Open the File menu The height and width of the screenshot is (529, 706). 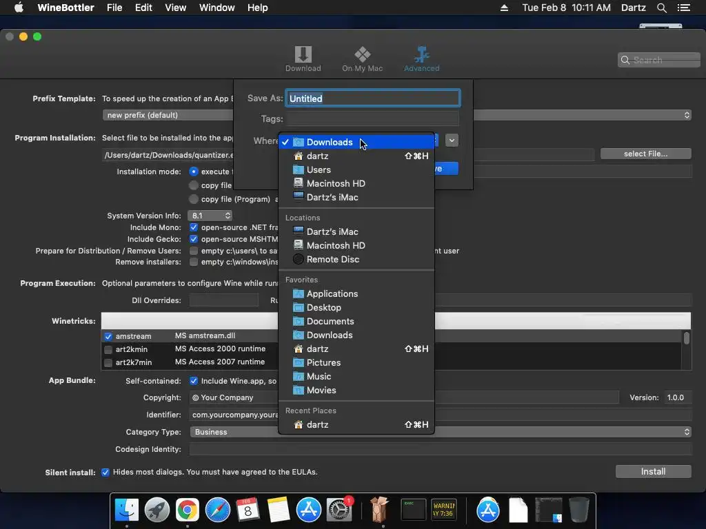click(x=114, y=8)
